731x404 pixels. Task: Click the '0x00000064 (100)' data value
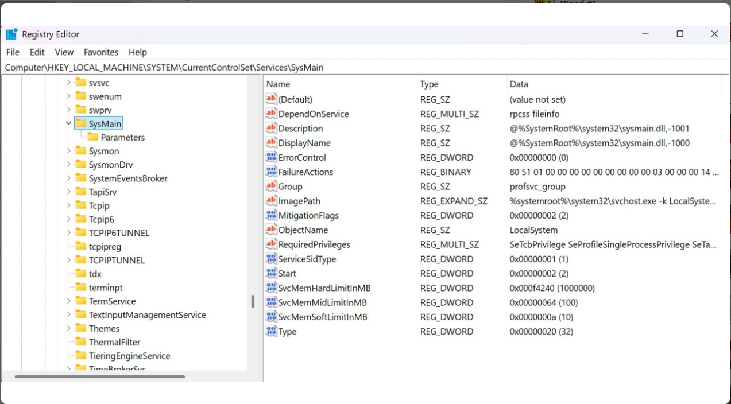pyautogui.click(x=544, y=302)
